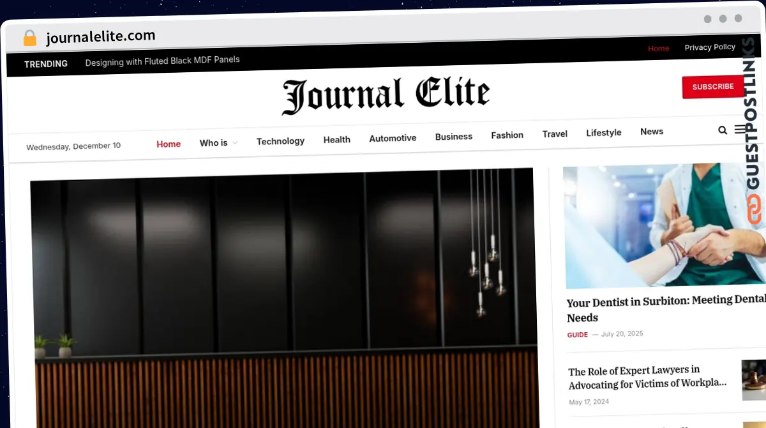Click the Journal Elite logo
The width and height of the screenshot is (766, 428).
[386, 96]
